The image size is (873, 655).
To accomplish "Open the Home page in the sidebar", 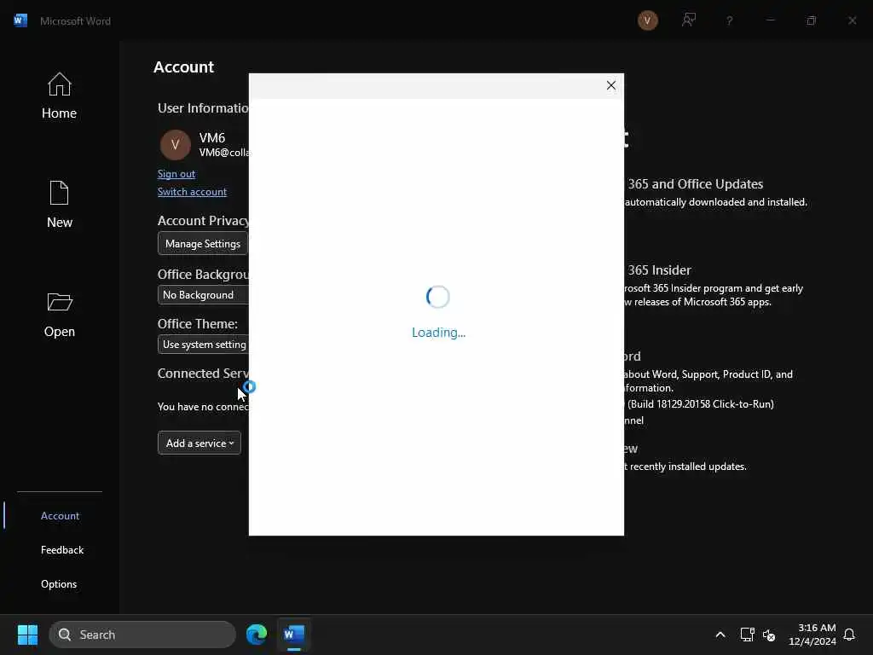I will tap(59, 96).
